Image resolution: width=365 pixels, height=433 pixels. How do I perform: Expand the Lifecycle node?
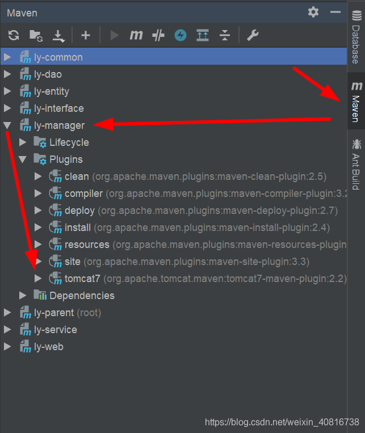(23, 142)
